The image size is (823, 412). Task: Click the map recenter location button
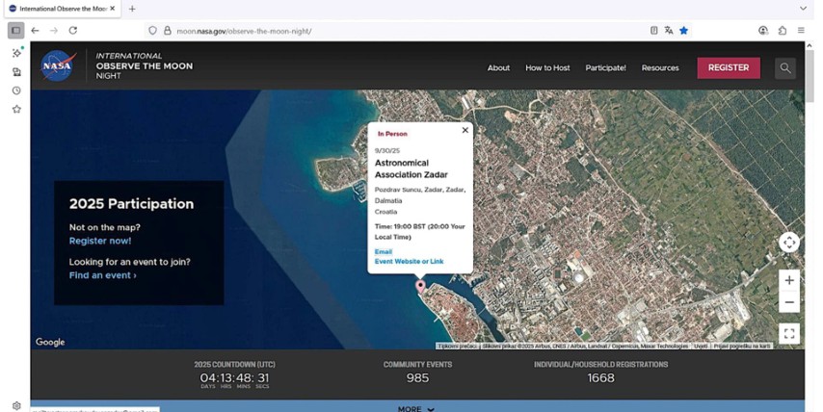tap(789, 243)
